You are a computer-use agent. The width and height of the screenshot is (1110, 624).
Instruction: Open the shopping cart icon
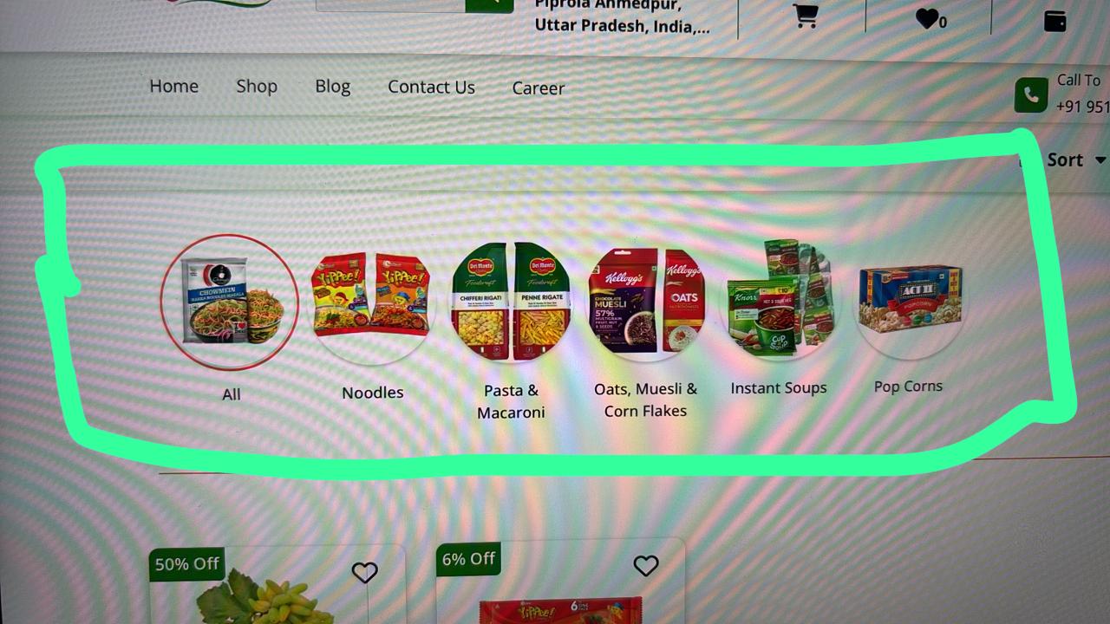pyautogui.click(x=806, y=16)
